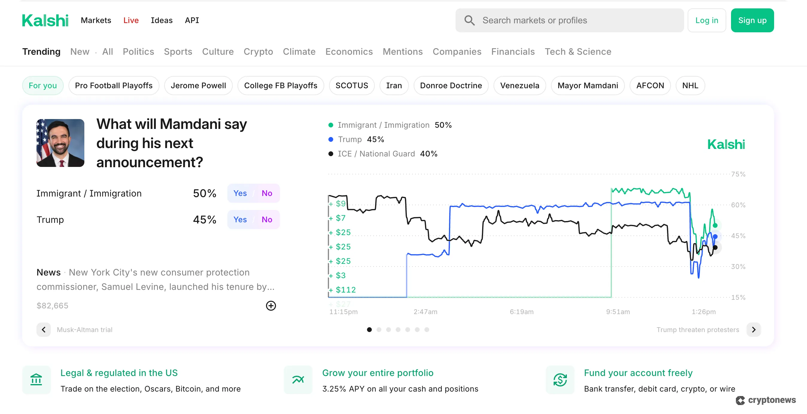Choose No for Trump market
Image resolution: width=807 pixels, height=414 pixels.
pos(267,220)
